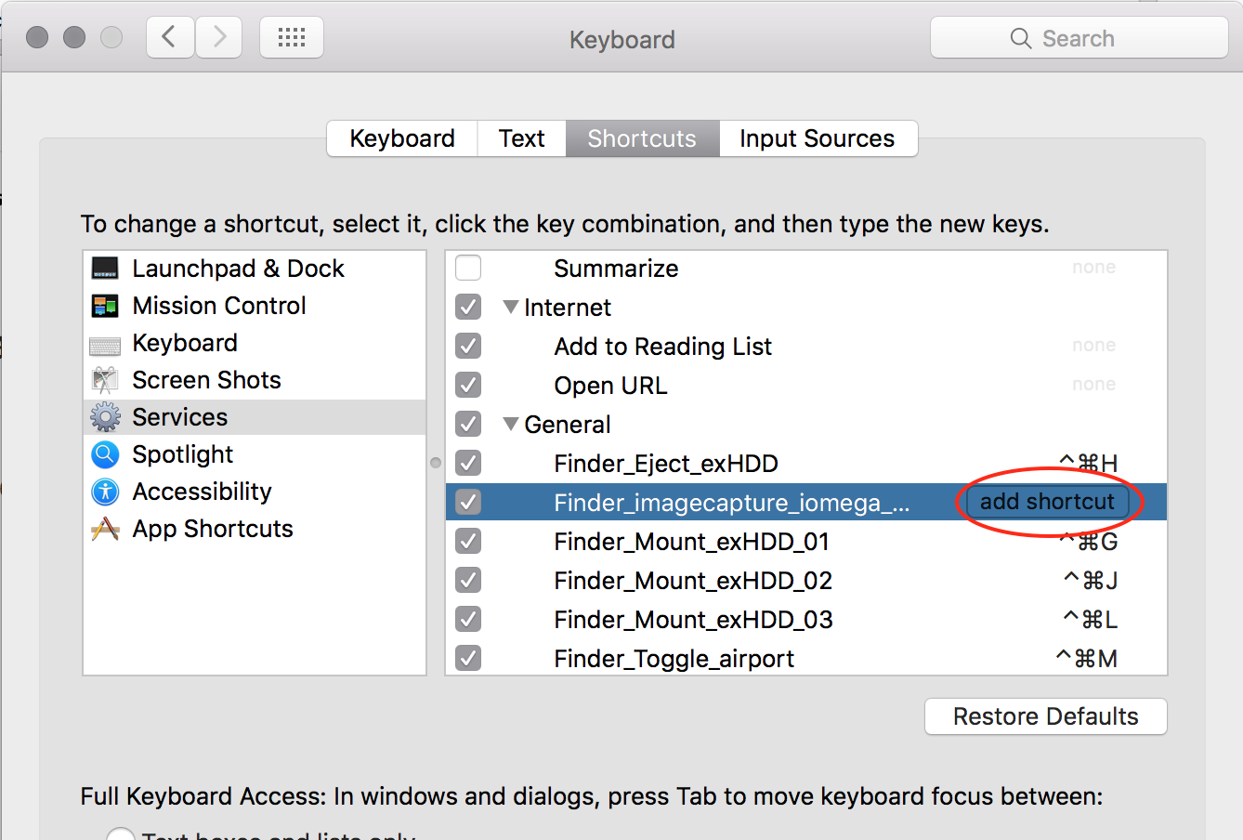Select the Screen Shots scissors icon
This screenshot has height=840, width=1243.
pos(105,380)
